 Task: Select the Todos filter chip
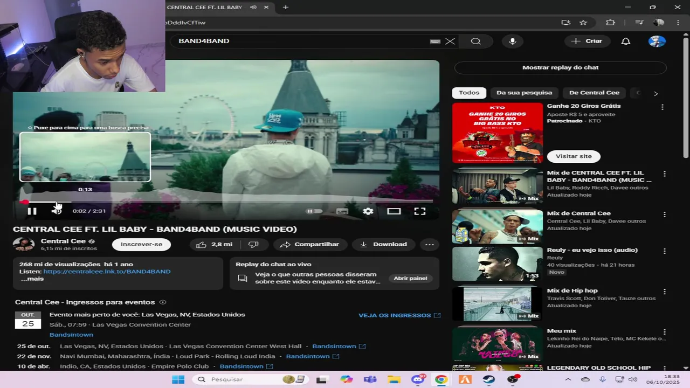tap(469, 93)
